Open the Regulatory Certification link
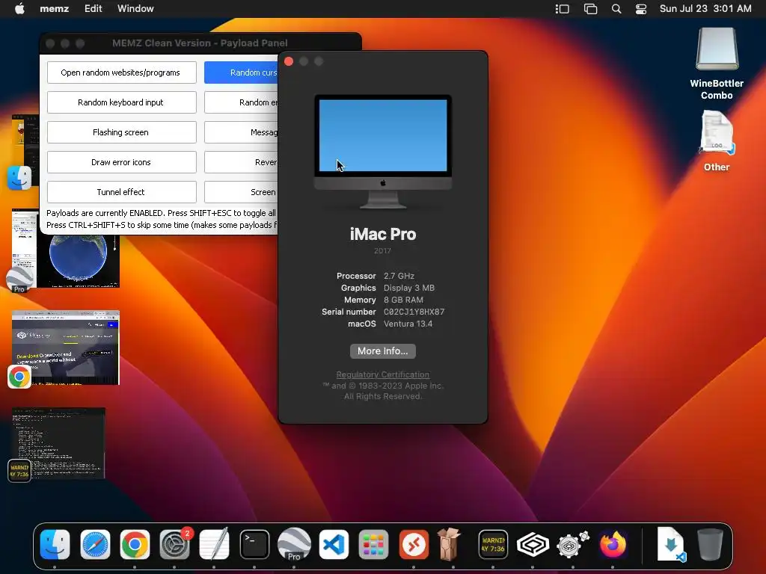The image size is (766, 574). [382, 374]
